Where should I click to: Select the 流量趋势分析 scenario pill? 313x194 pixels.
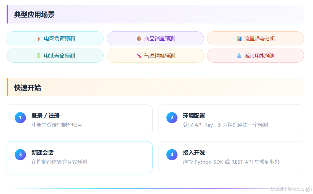[255, 39]
